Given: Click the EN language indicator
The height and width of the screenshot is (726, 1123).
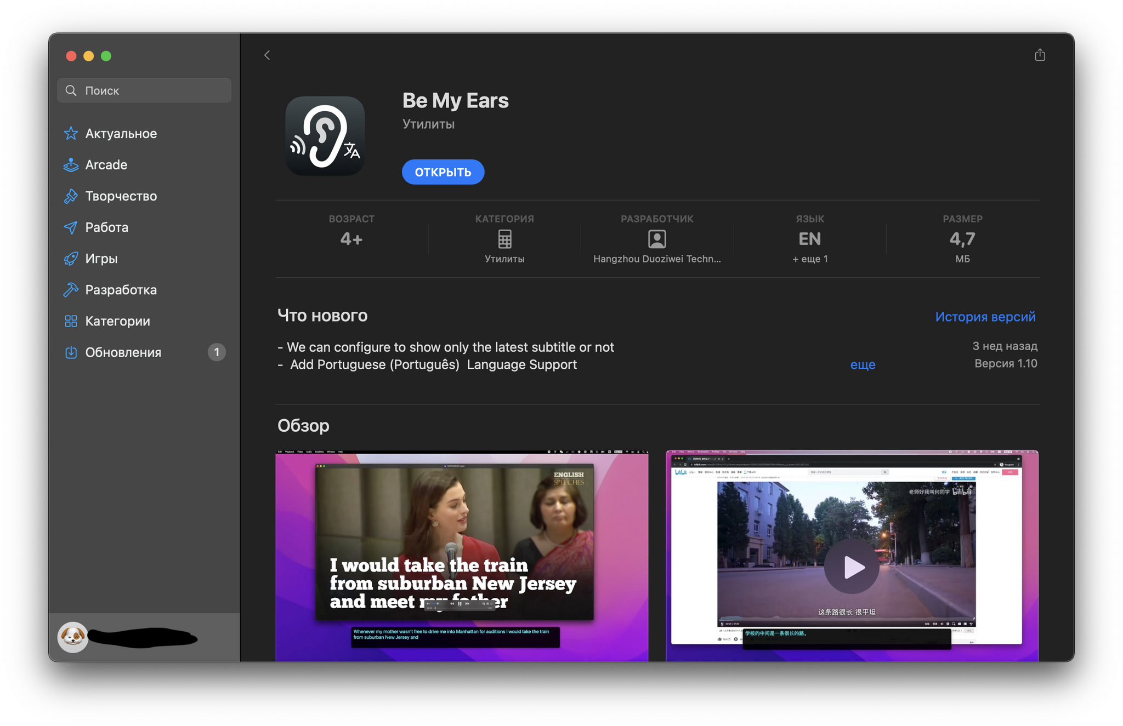Looking at the screenshot, I should click(x=809, y=239).
